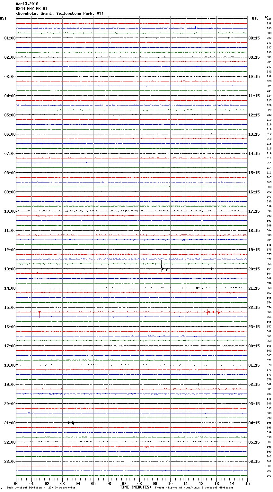Click the Borehole, Grant, Yellowstone Park location text

click(60, 13)
